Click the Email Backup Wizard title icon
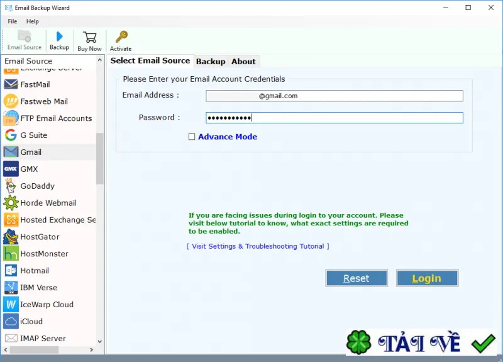This screenshot has height=362, width=503. point(8,8)
